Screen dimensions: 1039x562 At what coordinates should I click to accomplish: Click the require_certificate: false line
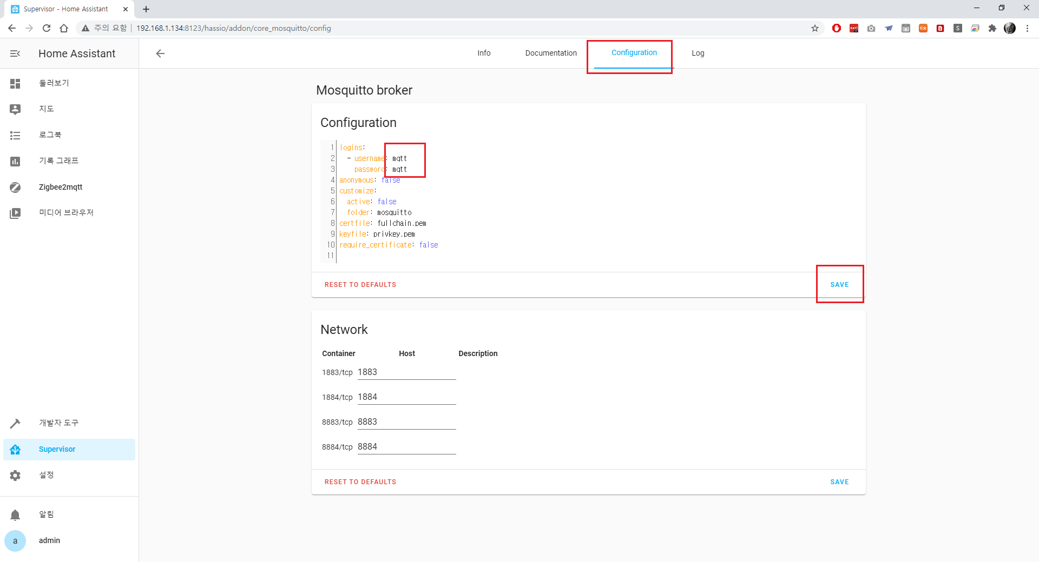(389, 245)
